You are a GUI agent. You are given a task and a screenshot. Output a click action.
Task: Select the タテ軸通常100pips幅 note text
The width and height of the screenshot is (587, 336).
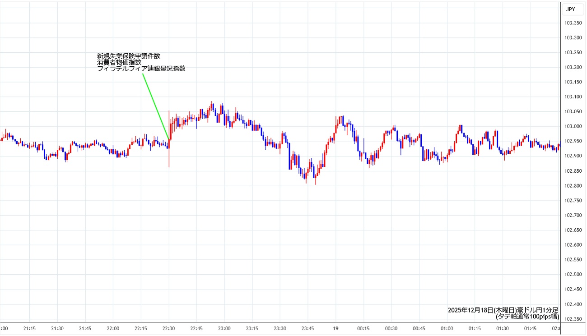[x=527, y=317]
